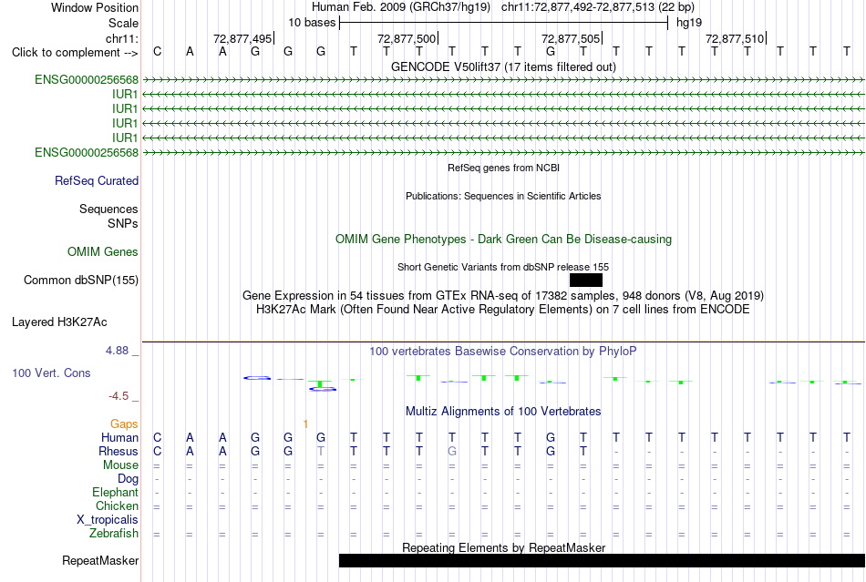Click 'Human Feb. 2009 (GRCh37/hg19)' assembly text
866x582 pixels.
pyautogui.click(x=401, y=7)
